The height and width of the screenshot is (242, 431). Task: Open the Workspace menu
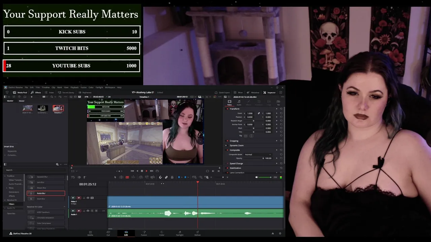[110, 87]
